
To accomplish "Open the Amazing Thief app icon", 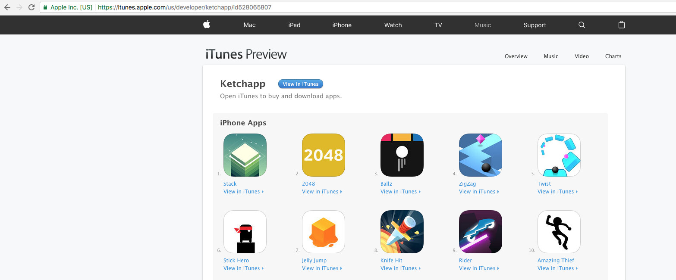I will pyautogui.click(x=559, y=232).
